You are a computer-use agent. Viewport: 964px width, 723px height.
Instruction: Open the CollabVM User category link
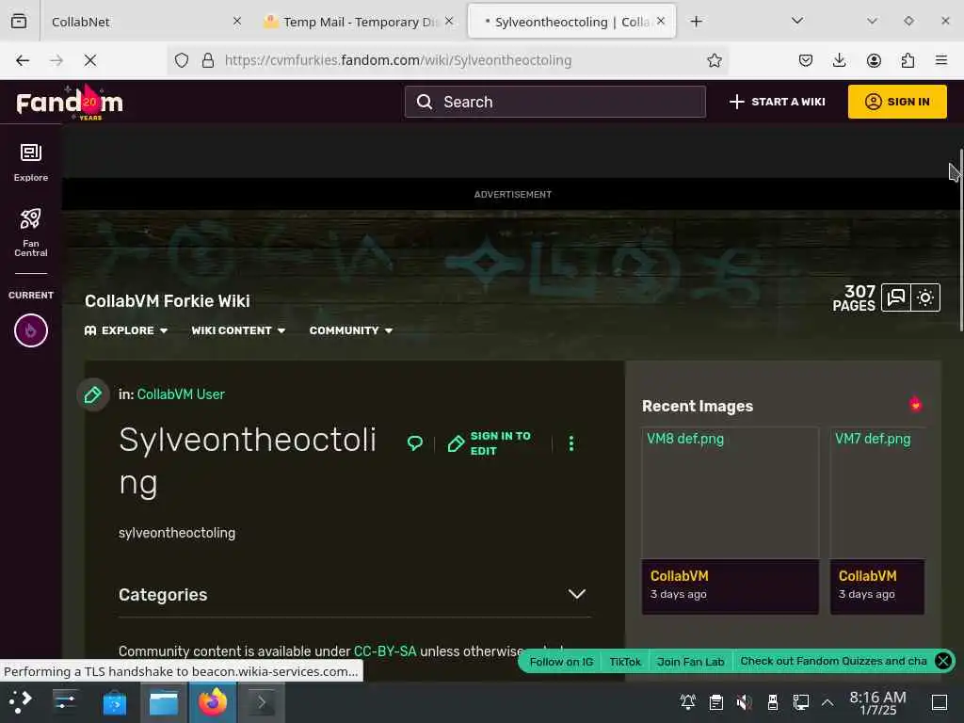click(181, 394)
